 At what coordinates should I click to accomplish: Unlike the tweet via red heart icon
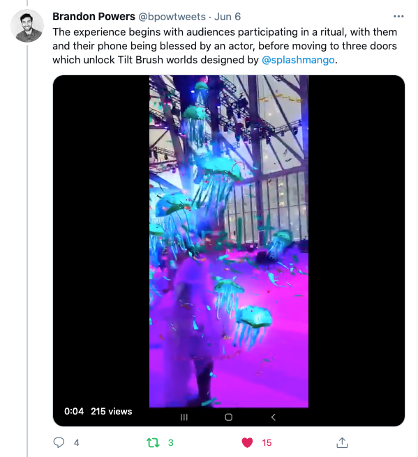(247, 442)
